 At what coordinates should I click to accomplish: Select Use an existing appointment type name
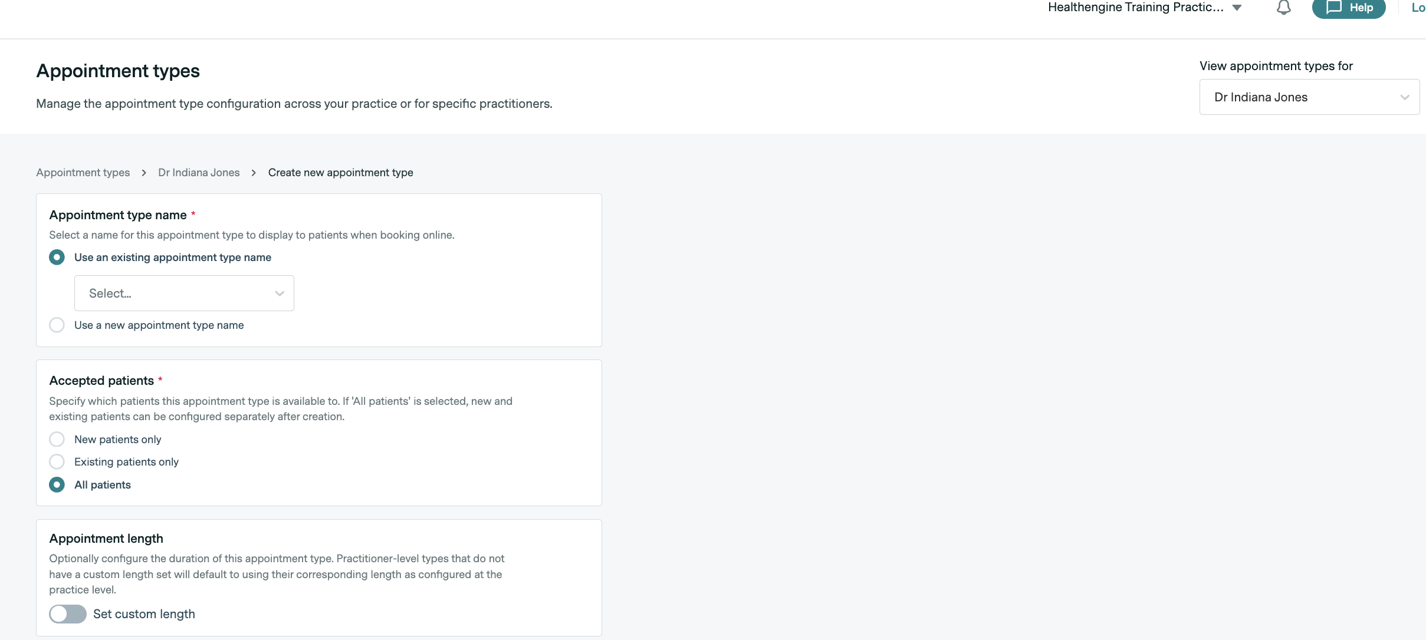(57, 258)
